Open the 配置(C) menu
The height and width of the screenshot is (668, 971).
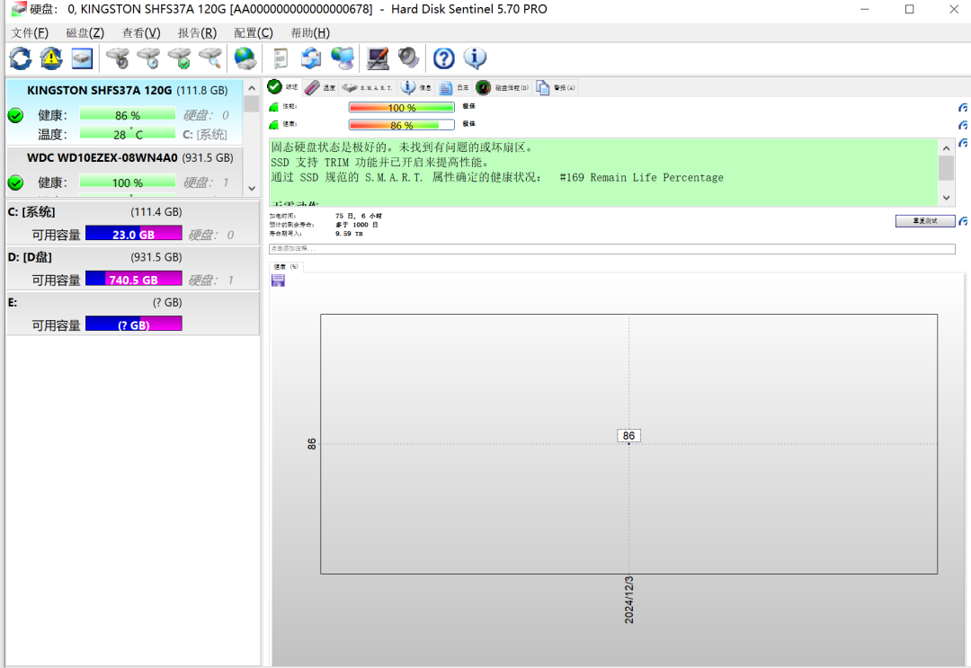coord(254,32)
